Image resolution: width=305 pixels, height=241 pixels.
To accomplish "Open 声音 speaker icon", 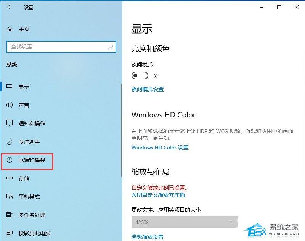I will click(9, 105).
